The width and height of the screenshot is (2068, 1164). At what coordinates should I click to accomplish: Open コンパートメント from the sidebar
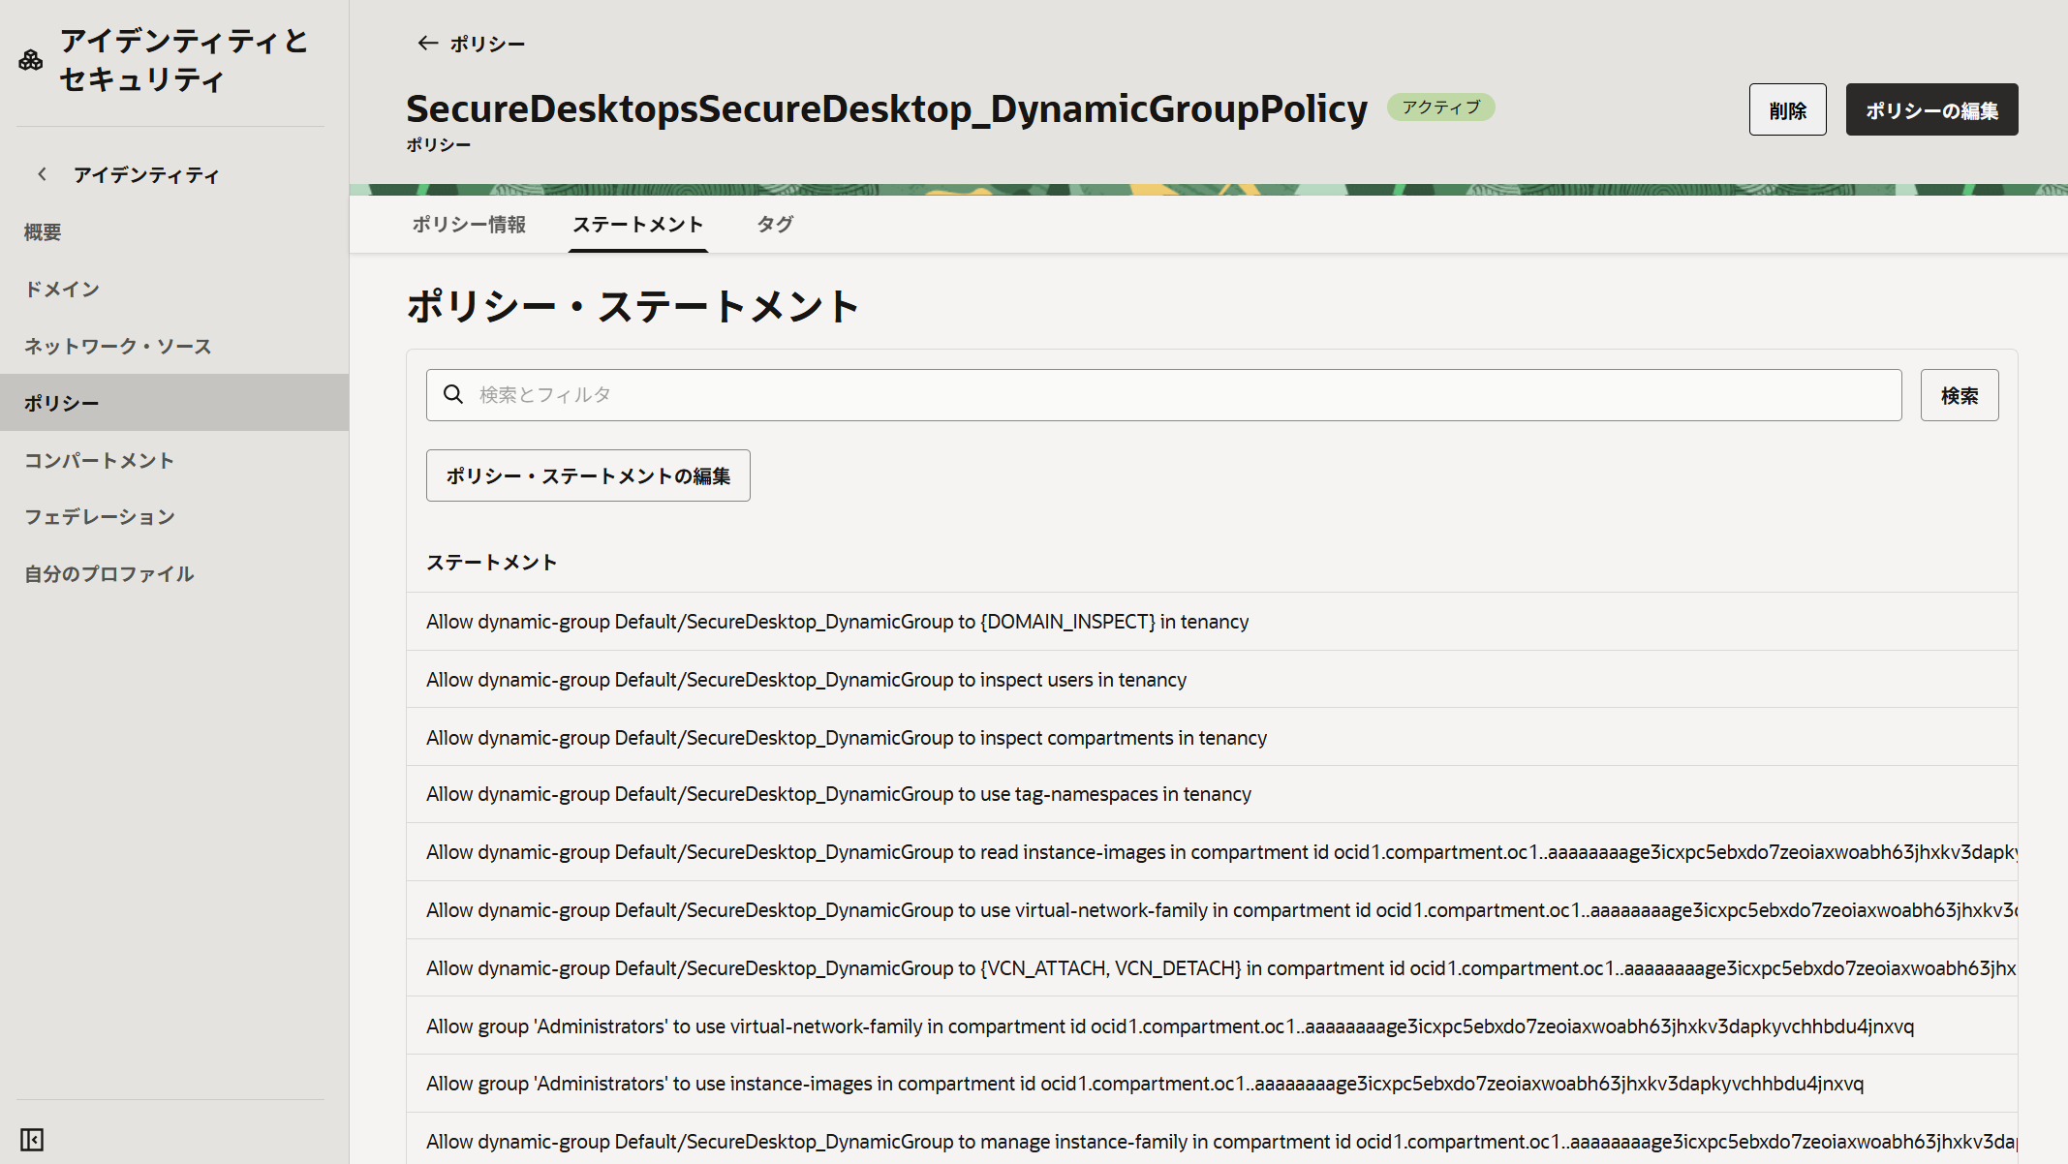coord(100,460)
